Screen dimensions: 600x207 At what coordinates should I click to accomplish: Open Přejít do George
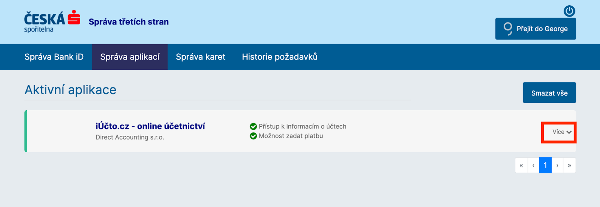coord(535,29)
